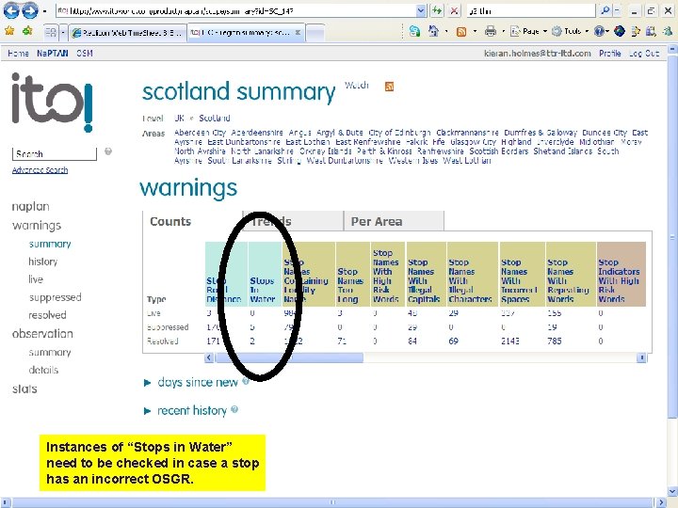
Task: Open the RSS feeds dropdown arrow
Action: click(475, 31)
